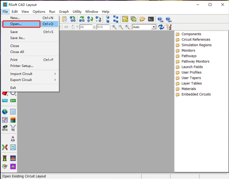This screenshot has width=229, height=179.
Task: Click the blue refresh arrows icon
Action: click(161, 27)
